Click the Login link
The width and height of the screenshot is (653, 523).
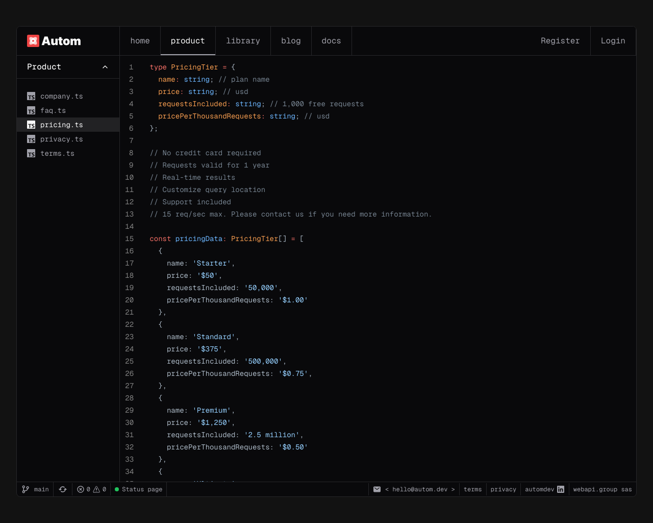click(613, 41)
